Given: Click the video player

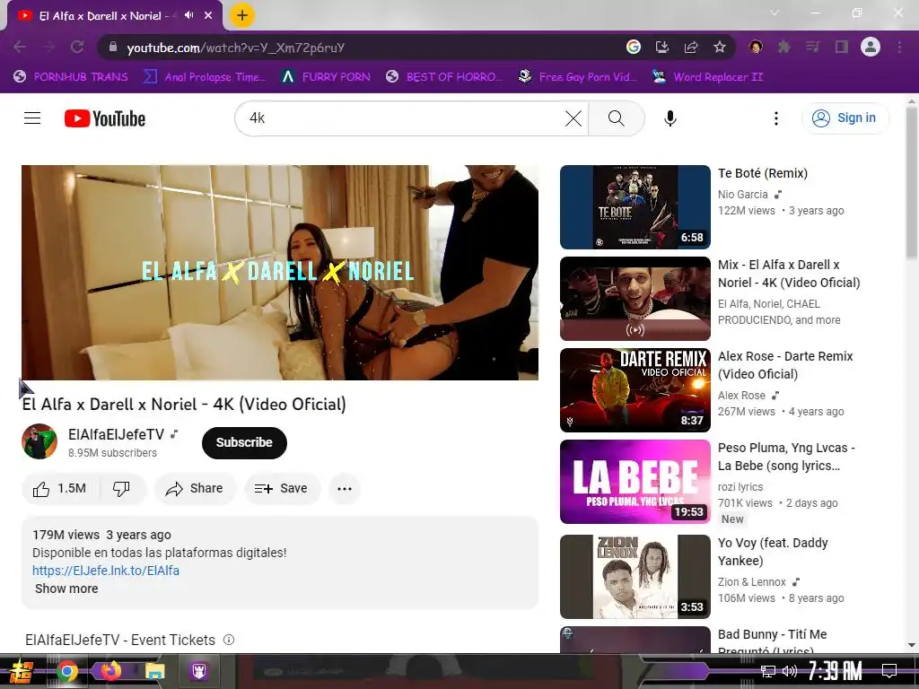Looking at the screenshot, I should point(280,273).
